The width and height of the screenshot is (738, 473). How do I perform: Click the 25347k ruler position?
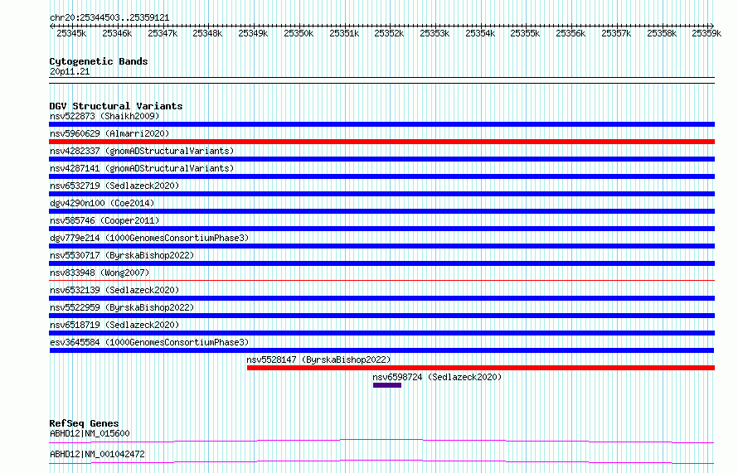tap(163, 33)
